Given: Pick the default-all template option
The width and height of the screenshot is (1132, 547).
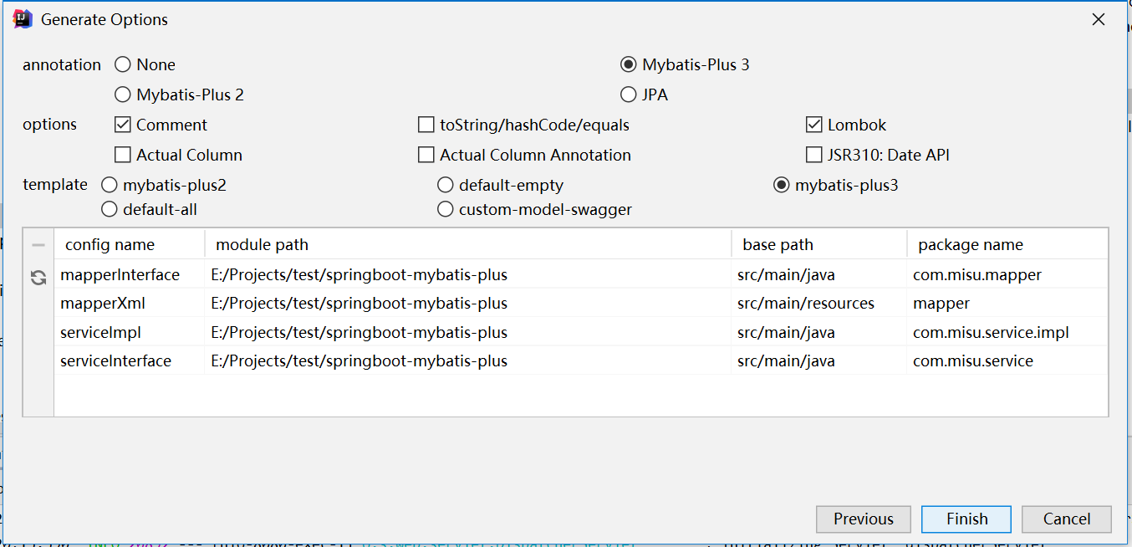Looking at the screenshot, I should point(110,210).
